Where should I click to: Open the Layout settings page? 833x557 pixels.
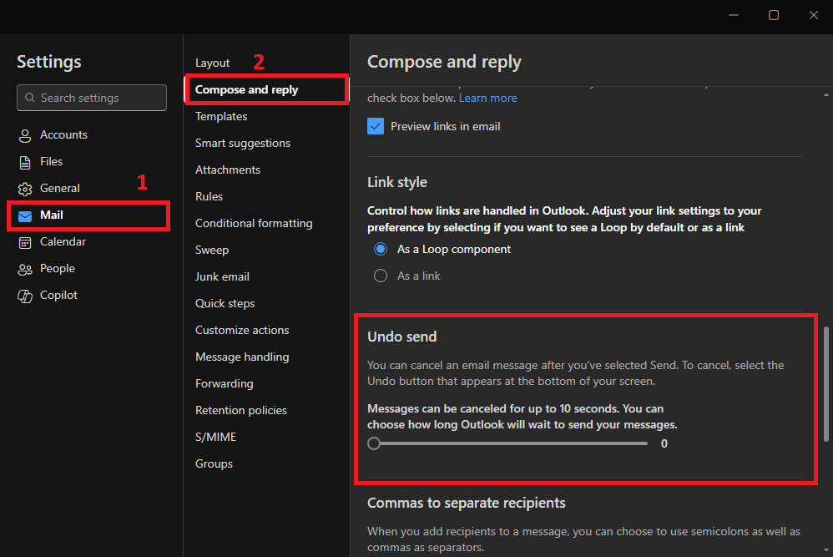pyautogui.click(x=213, y=63)
